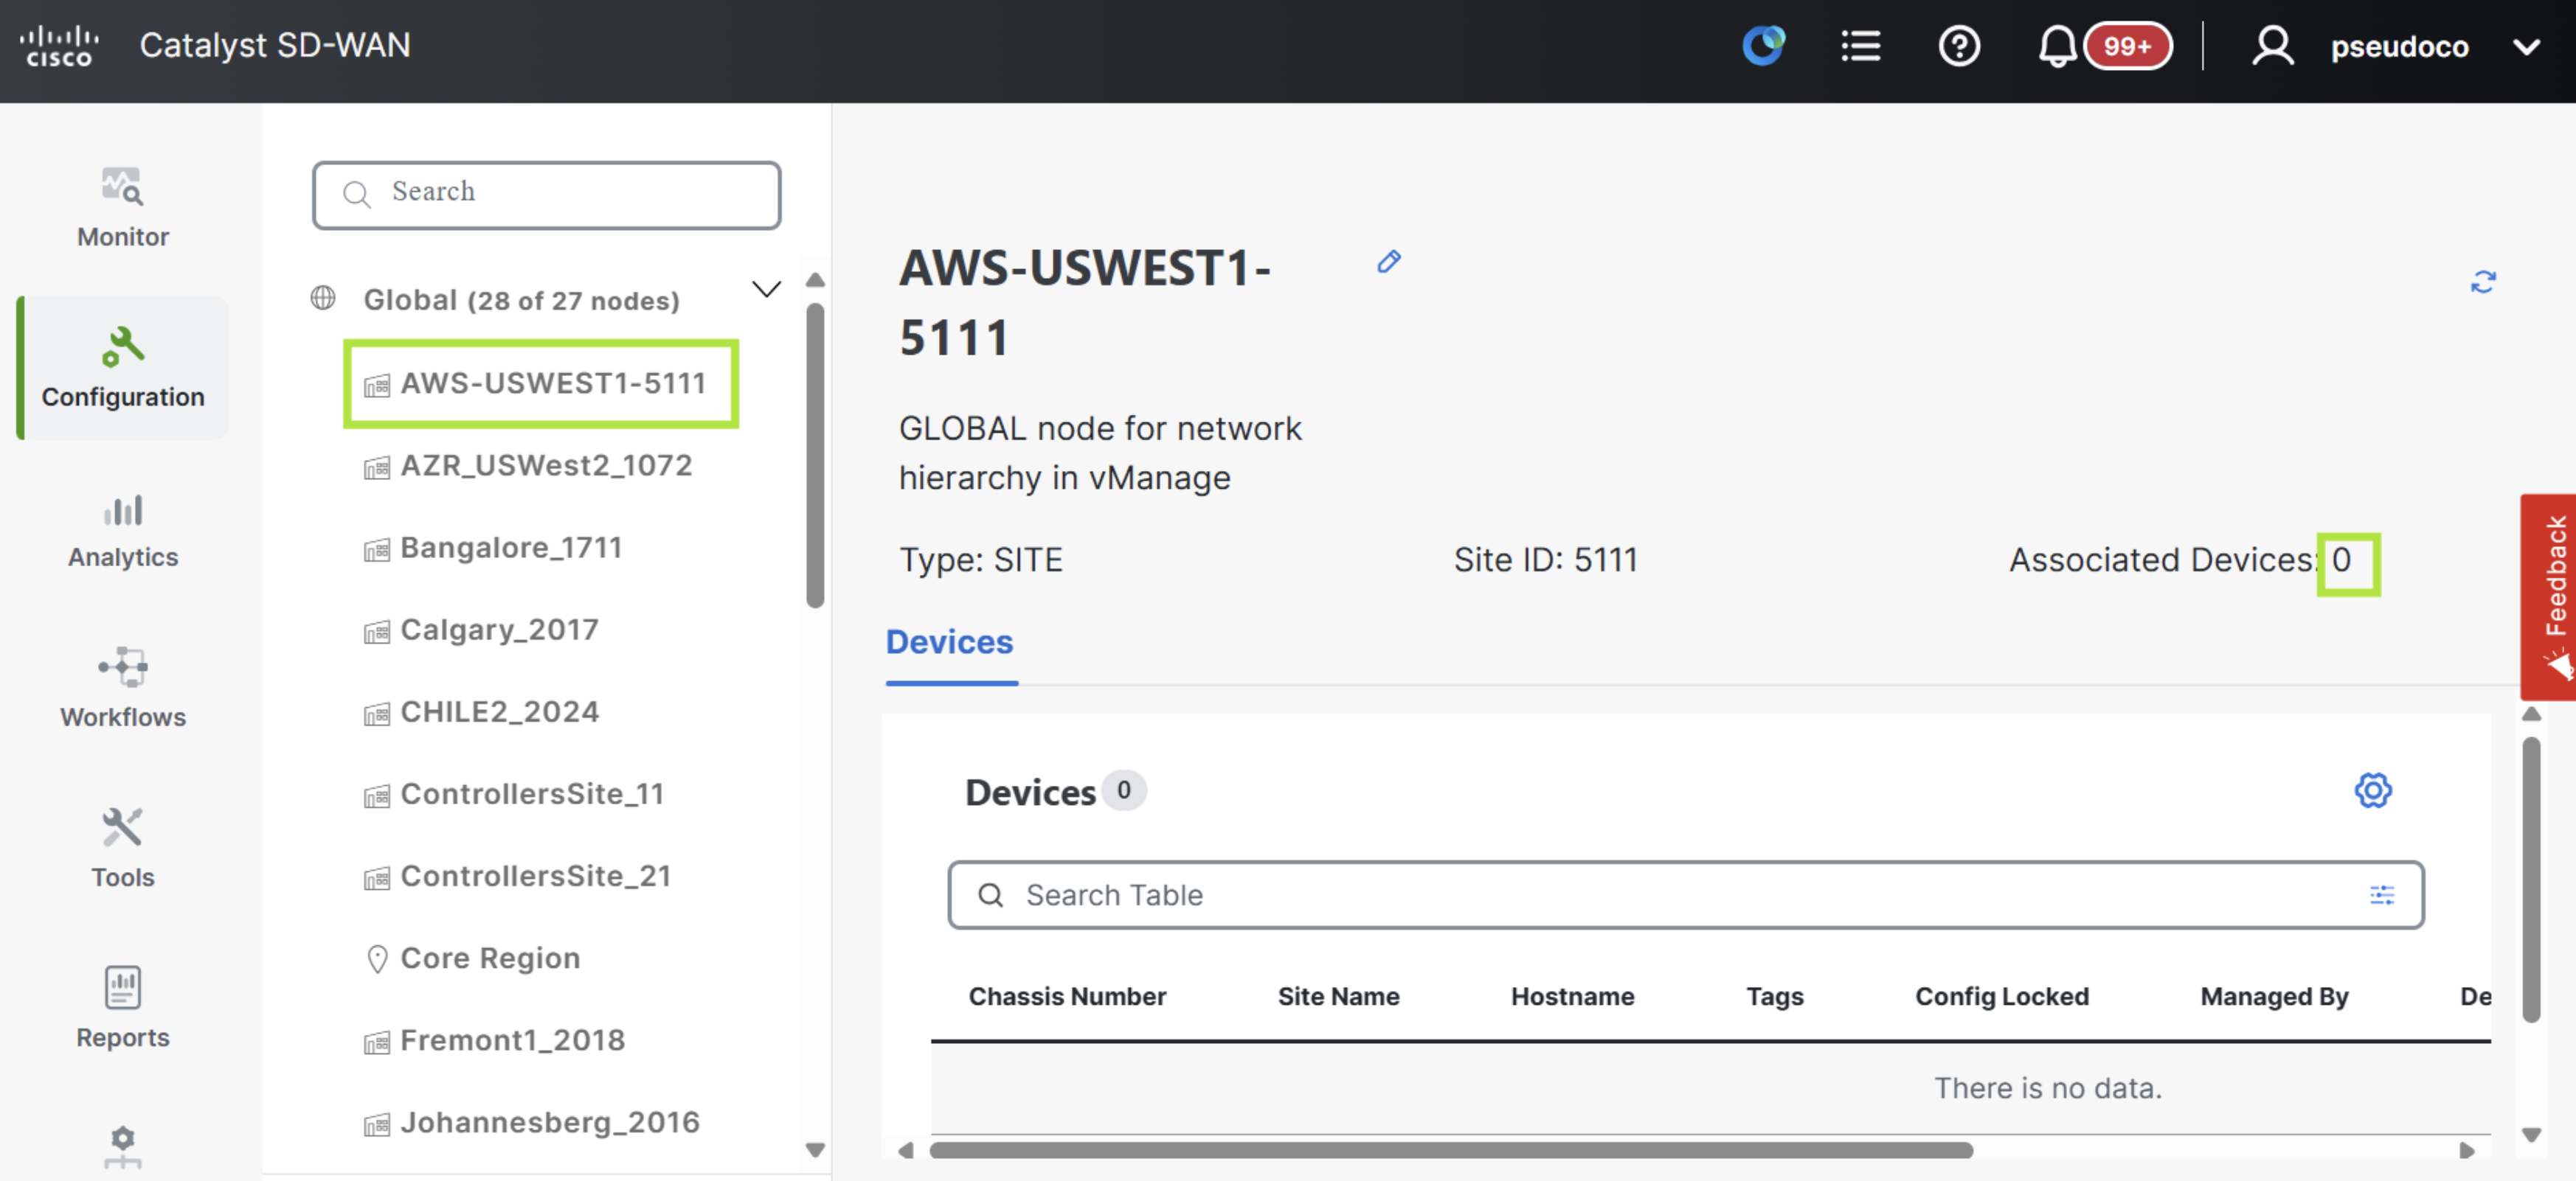Open the Cisco AI assistant icon
2576x1181 pixels.
pos(1763,46)
